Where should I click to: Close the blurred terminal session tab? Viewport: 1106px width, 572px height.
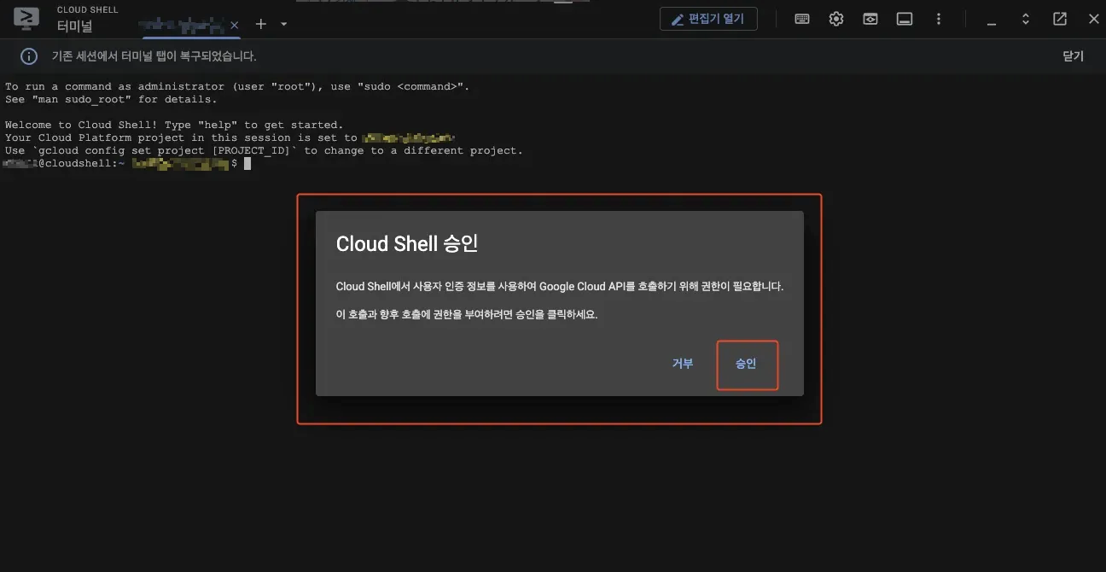[235, 25]
